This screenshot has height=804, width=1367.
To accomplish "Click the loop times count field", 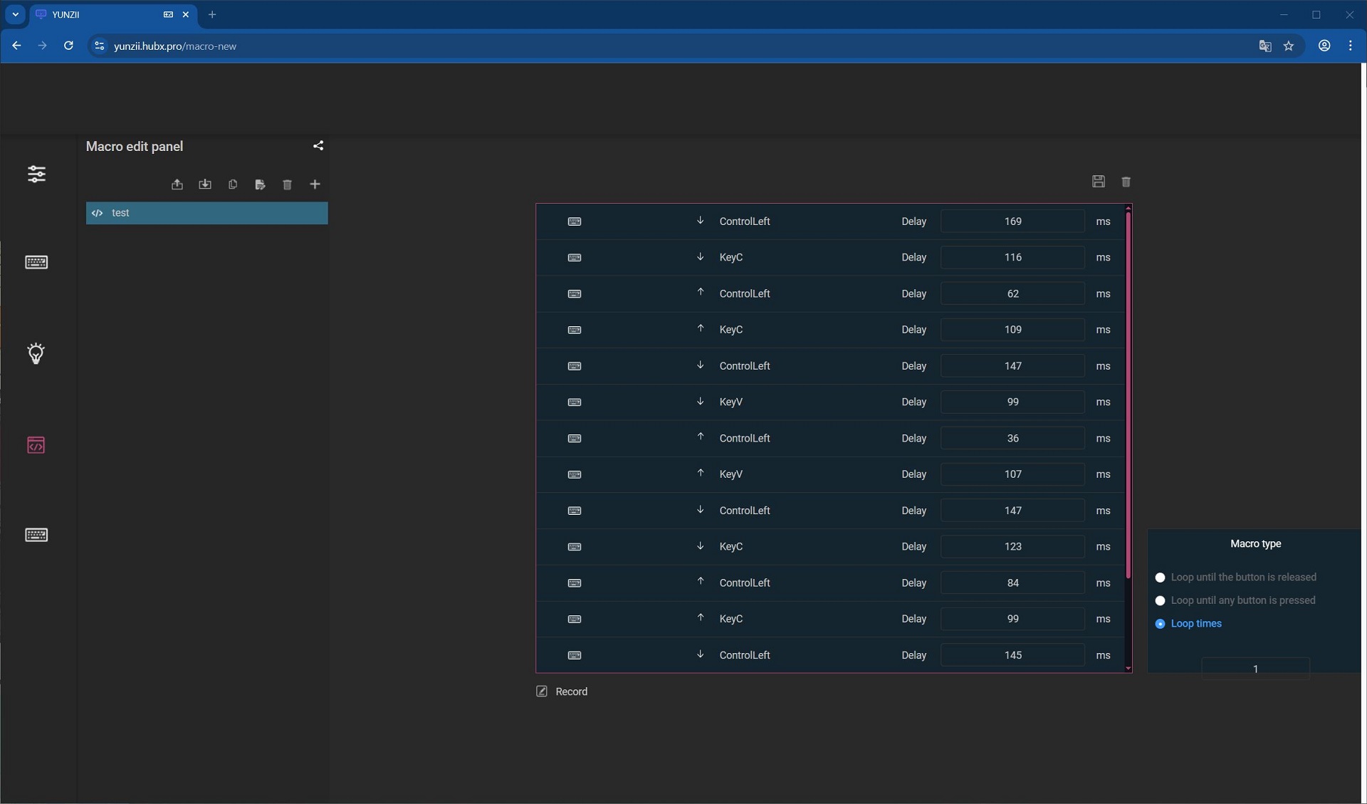I will (x=1255, y=669).
